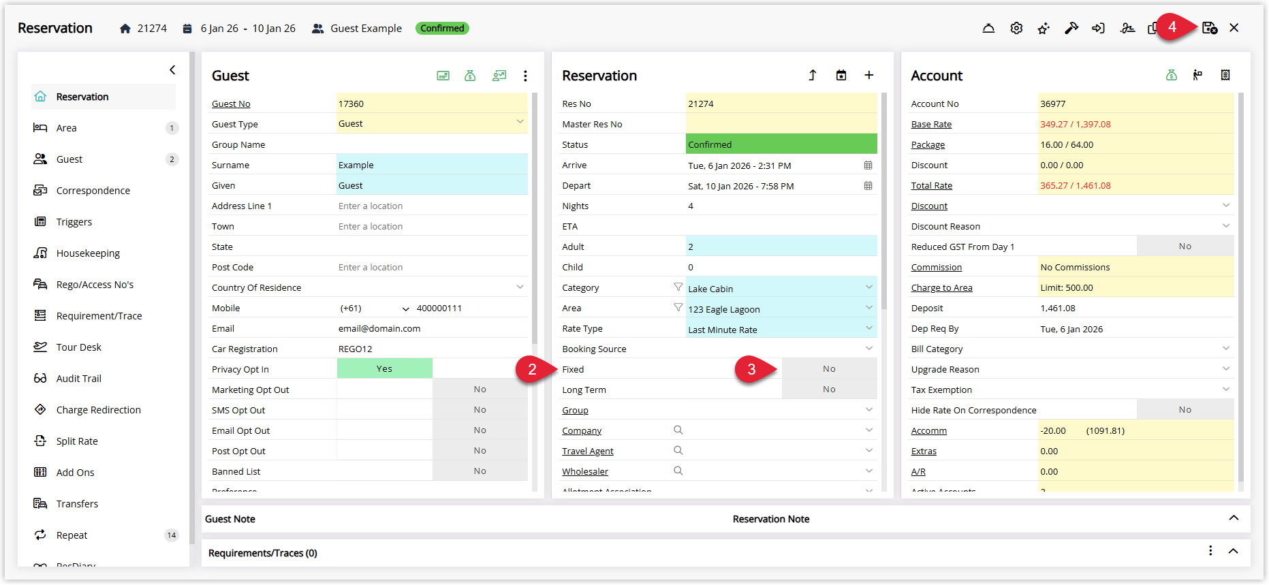Open the Mobile country code dropdown

[406, 309]
